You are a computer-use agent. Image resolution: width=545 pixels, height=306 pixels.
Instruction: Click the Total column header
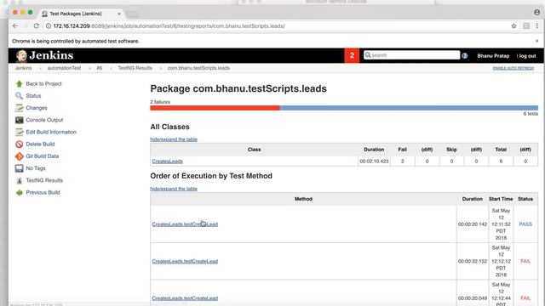pyautogui.click(x=501, y=150)
